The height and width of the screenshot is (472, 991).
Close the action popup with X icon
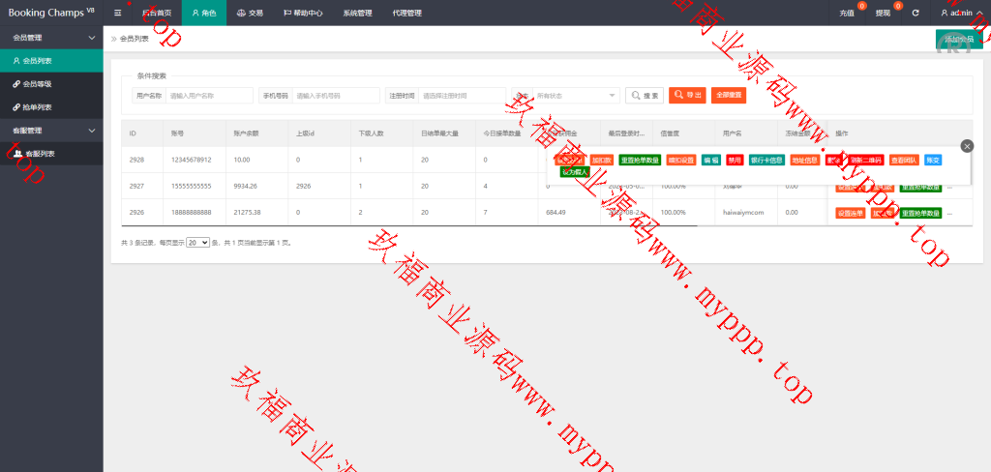coord(967,145)
